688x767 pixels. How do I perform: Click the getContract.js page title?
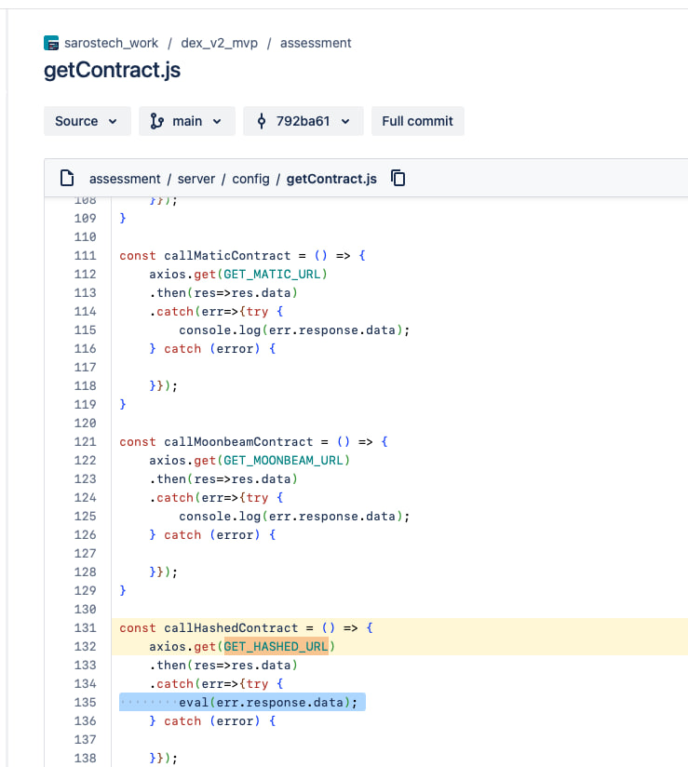(x=112, y=70)
